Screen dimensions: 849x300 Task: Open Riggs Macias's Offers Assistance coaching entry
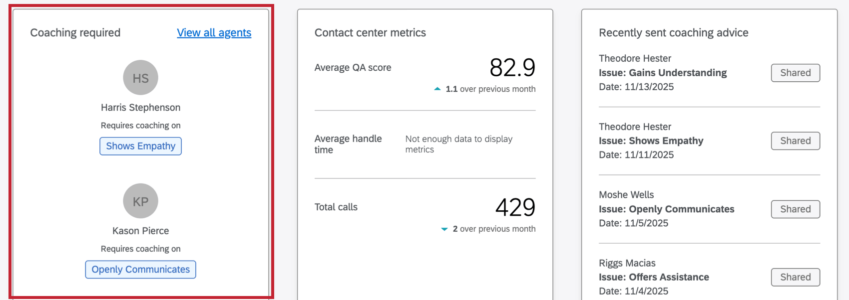[x=654, y=277]
